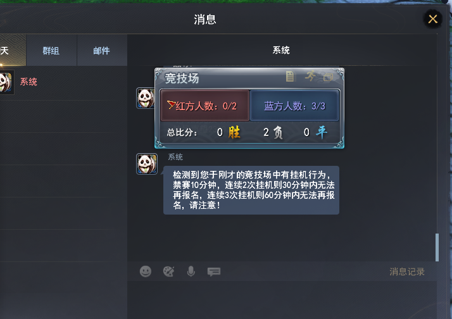Click the chat scrollbar thumb
The image size is (452, 319).
click(437, 247)
